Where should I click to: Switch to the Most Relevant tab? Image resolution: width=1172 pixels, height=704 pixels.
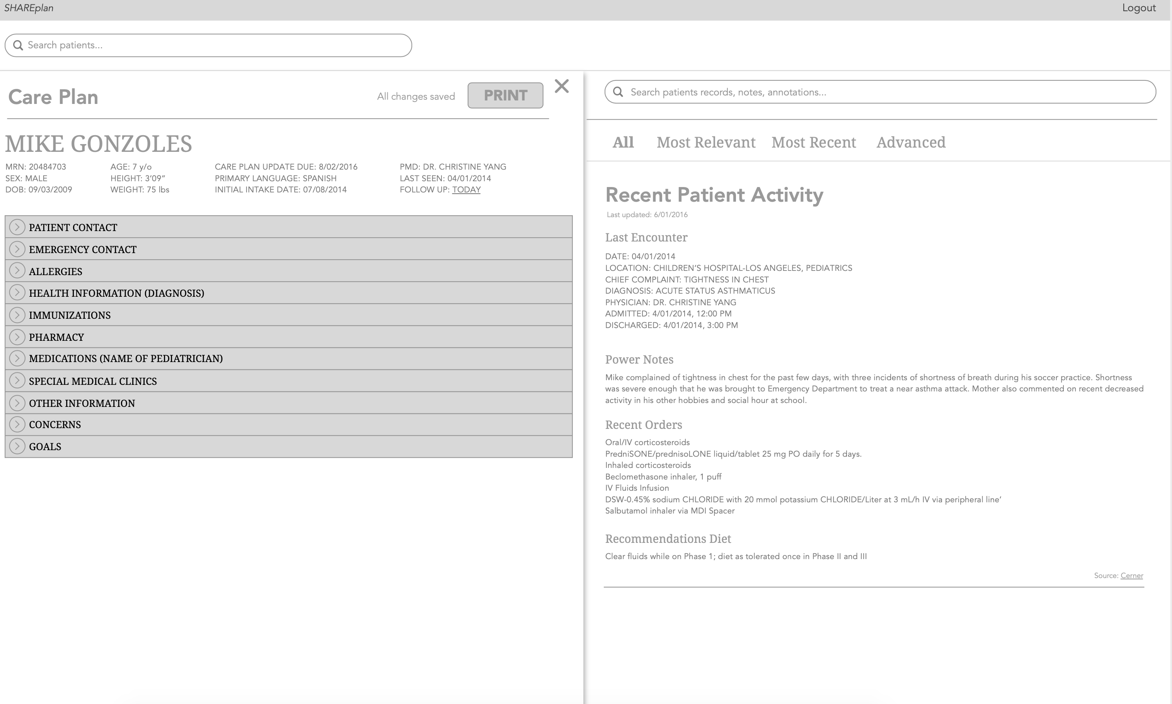705,142
